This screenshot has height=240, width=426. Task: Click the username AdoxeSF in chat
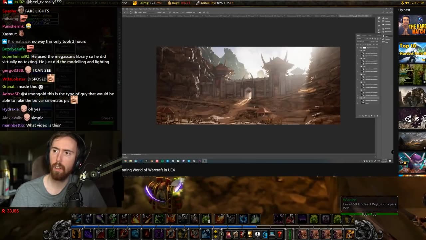point(11,94)
